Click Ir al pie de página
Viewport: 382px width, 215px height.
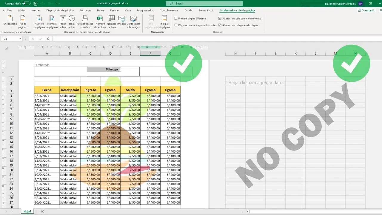point(164,22)
